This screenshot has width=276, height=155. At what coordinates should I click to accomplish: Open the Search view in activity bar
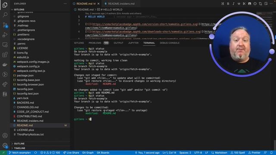coord(5,15)
